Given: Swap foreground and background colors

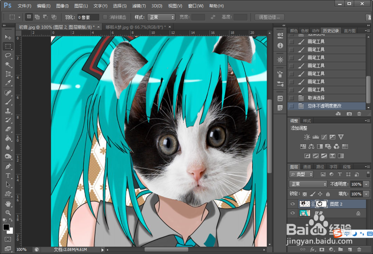Looking at the screenshot, I should pyautogui.click(x=11, y=220).
